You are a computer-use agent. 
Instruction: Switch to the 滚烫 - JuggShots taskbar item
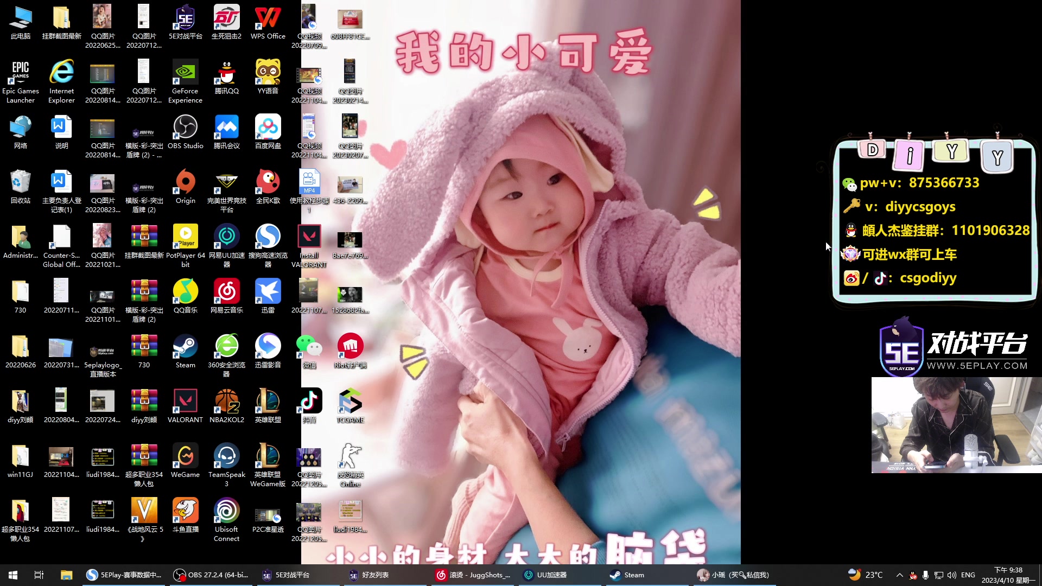click(474, 575)
